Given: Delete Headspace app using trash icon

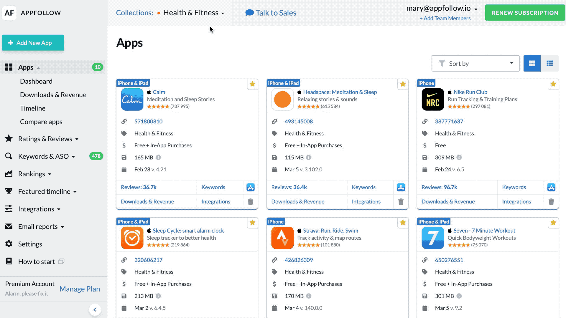Looking at the screenshot, I should (x=401, y=202).
